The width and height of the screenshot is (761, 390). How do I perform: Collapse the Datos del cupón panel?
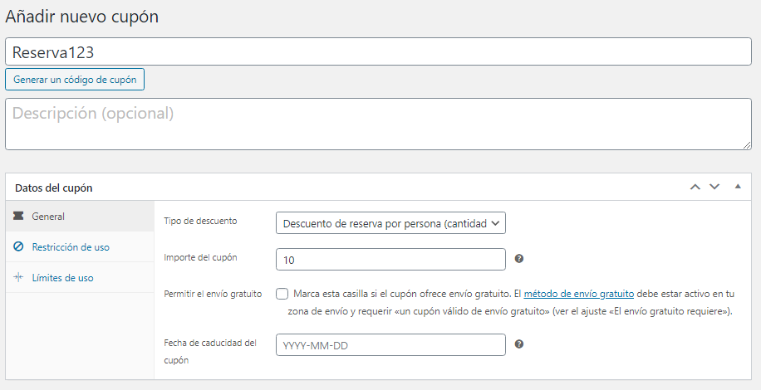click(x=738, y=187)
